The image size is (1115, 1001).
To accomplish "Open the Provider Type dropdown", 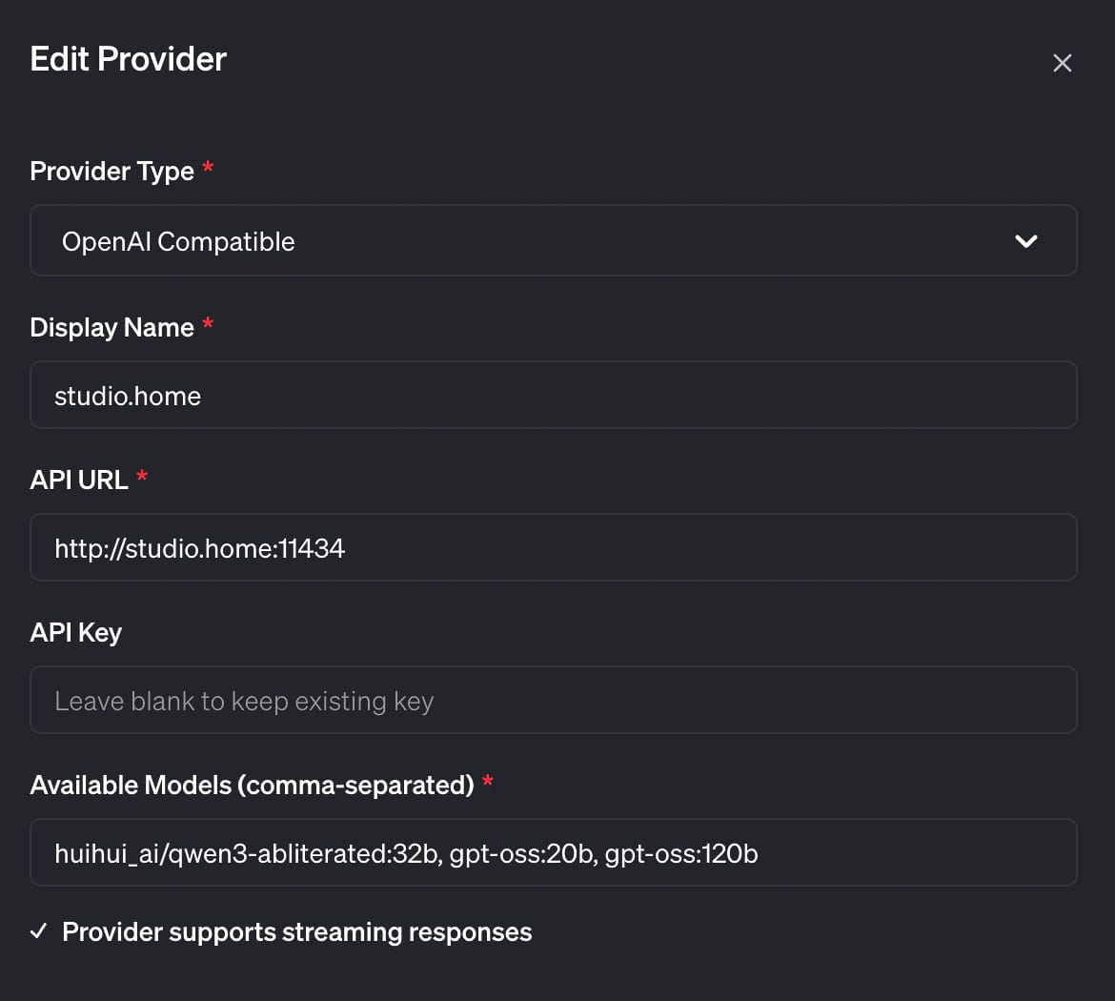I will click(553, 241).
